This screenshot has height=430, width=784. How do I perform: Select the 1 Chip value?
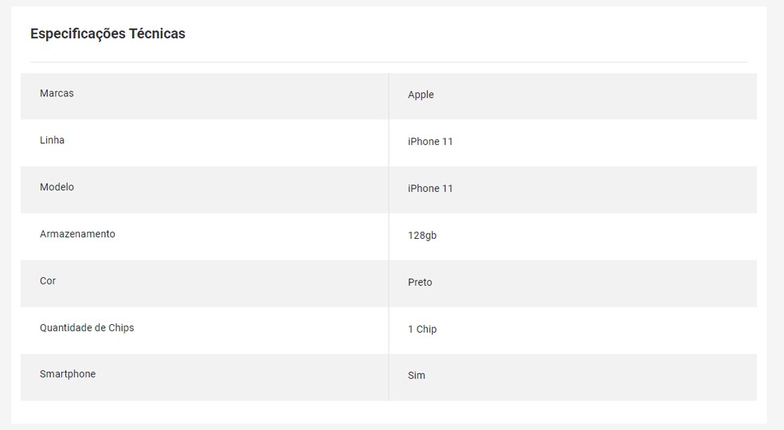422,330
